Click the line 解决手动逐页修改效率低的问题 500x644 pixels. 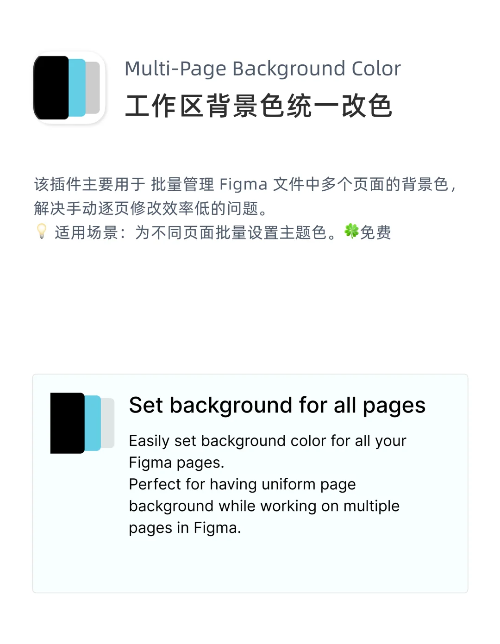pyautogui.click(x=151, y=208)
